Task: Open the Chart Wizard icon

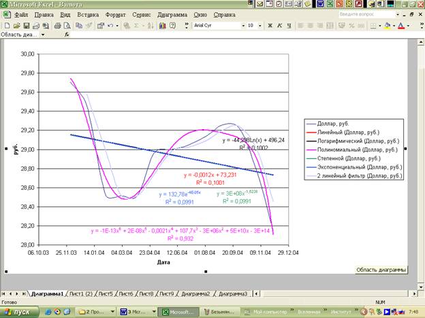Action: [161, 25]
